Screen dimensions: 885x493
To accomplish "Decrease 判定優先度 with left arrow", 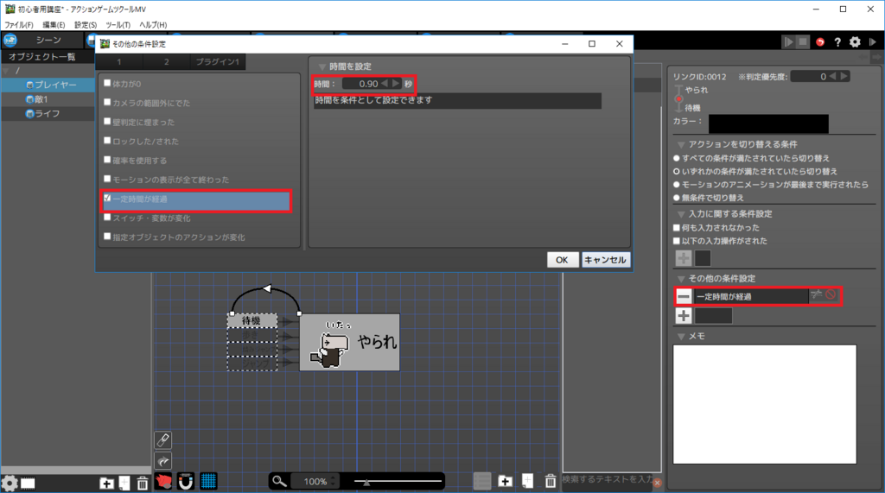I will (832, 76).
